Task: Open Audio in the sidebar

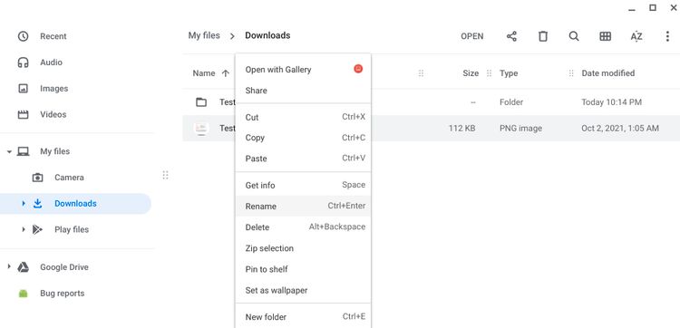Action: coord(51,63)
